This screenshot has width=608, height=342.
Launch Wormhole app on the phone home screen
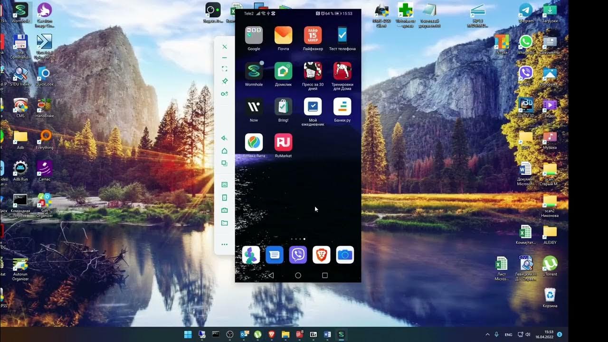[x=254, y=71]
